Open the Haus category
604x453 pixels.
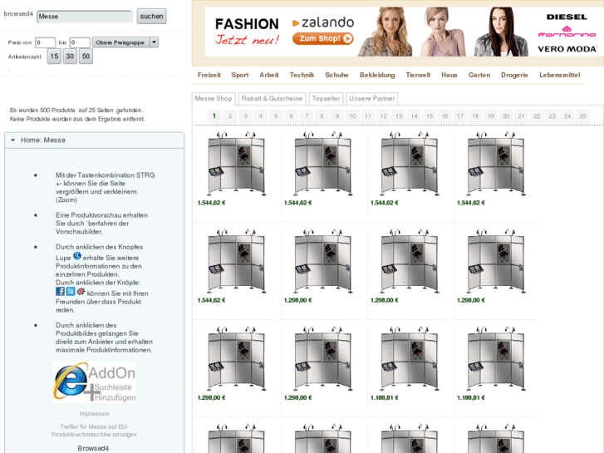(449, 75)
